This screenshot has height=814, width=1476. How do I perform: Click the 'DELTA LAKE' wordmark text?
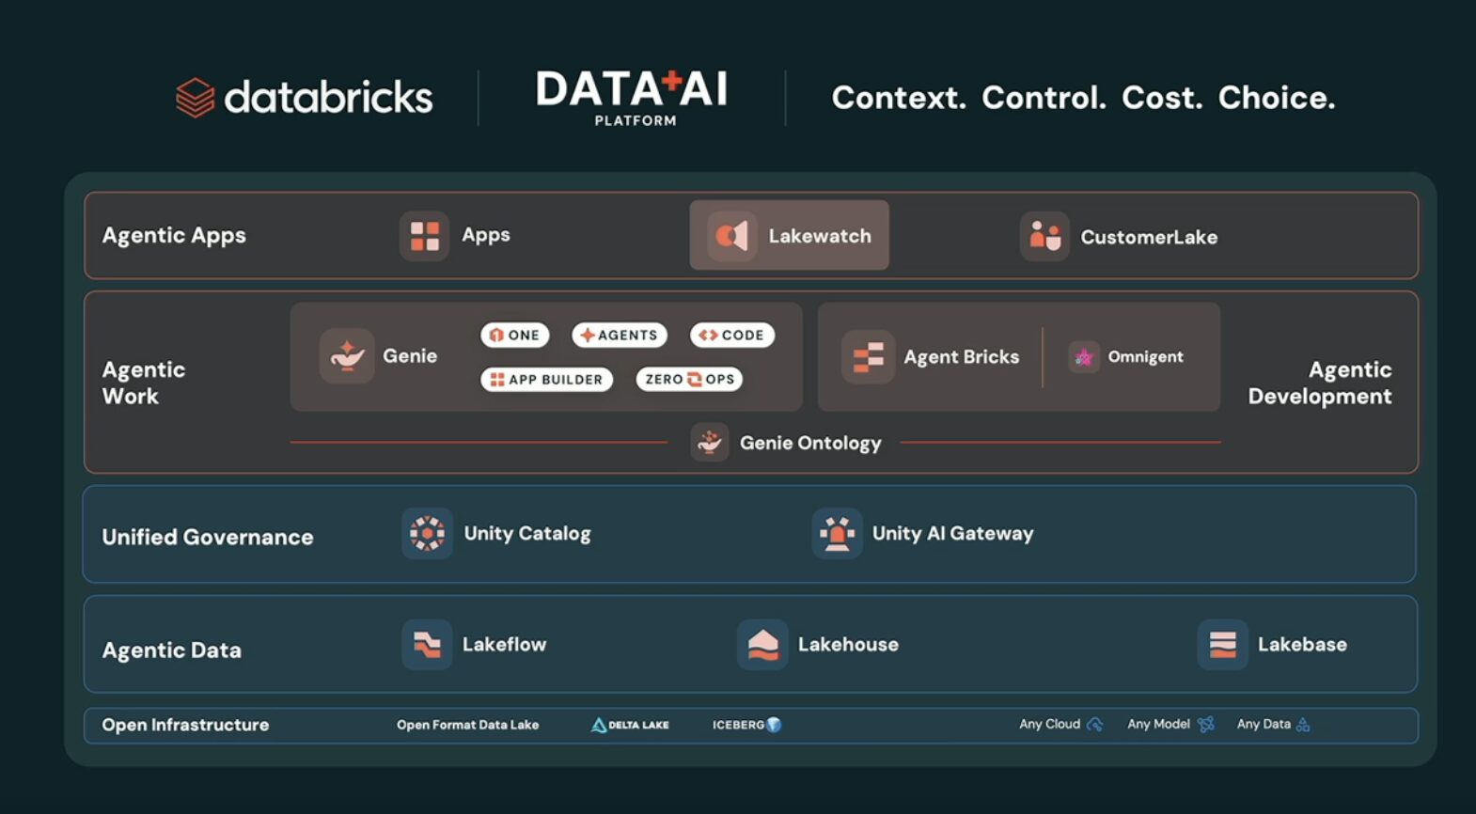click(638, 725)
